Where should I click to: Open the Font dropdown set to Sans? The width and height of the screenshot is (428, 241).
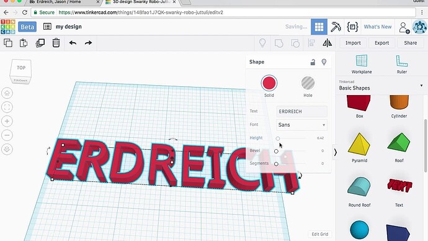tap(301, 125)
